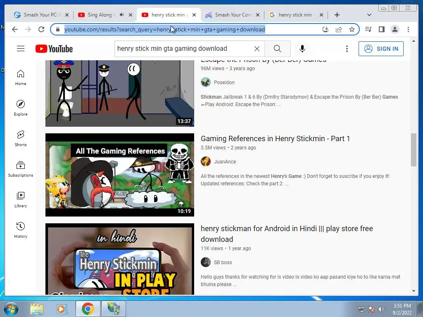Click the Chrome taskbar button
This screenshot has width=423, height=317.
[x=88, y=309]
